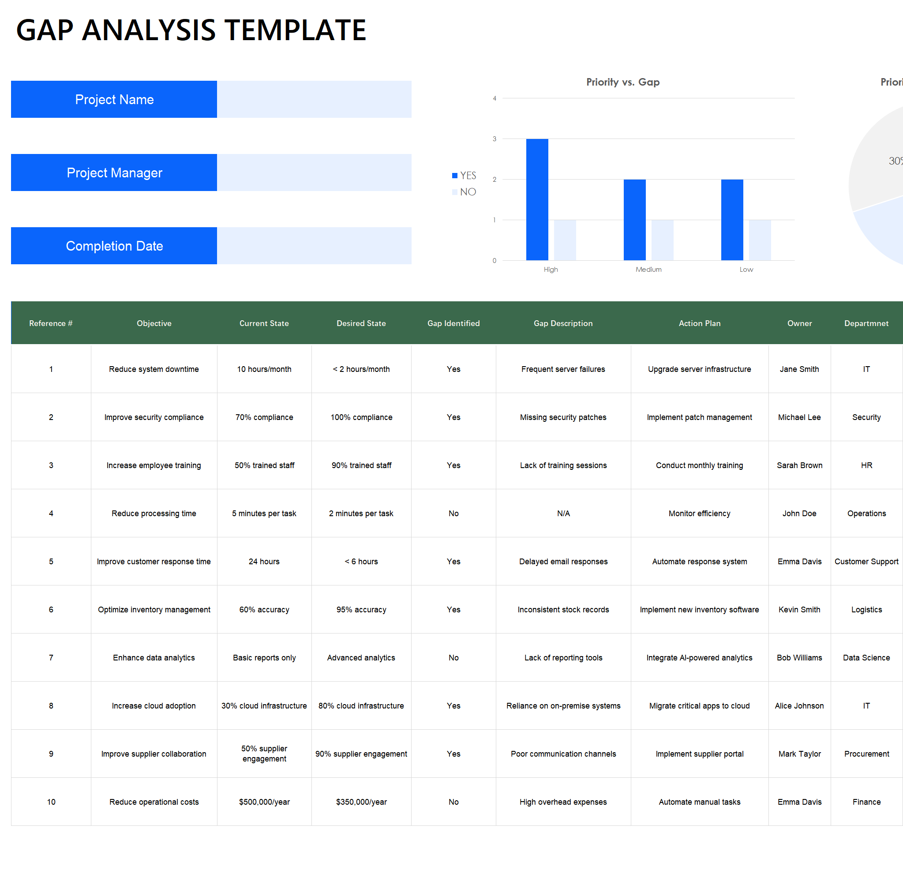The height and width of the screenshot is (870, 903).
Task: Click the 'Michael Lee' owner cell
Action: pos(799,417)
